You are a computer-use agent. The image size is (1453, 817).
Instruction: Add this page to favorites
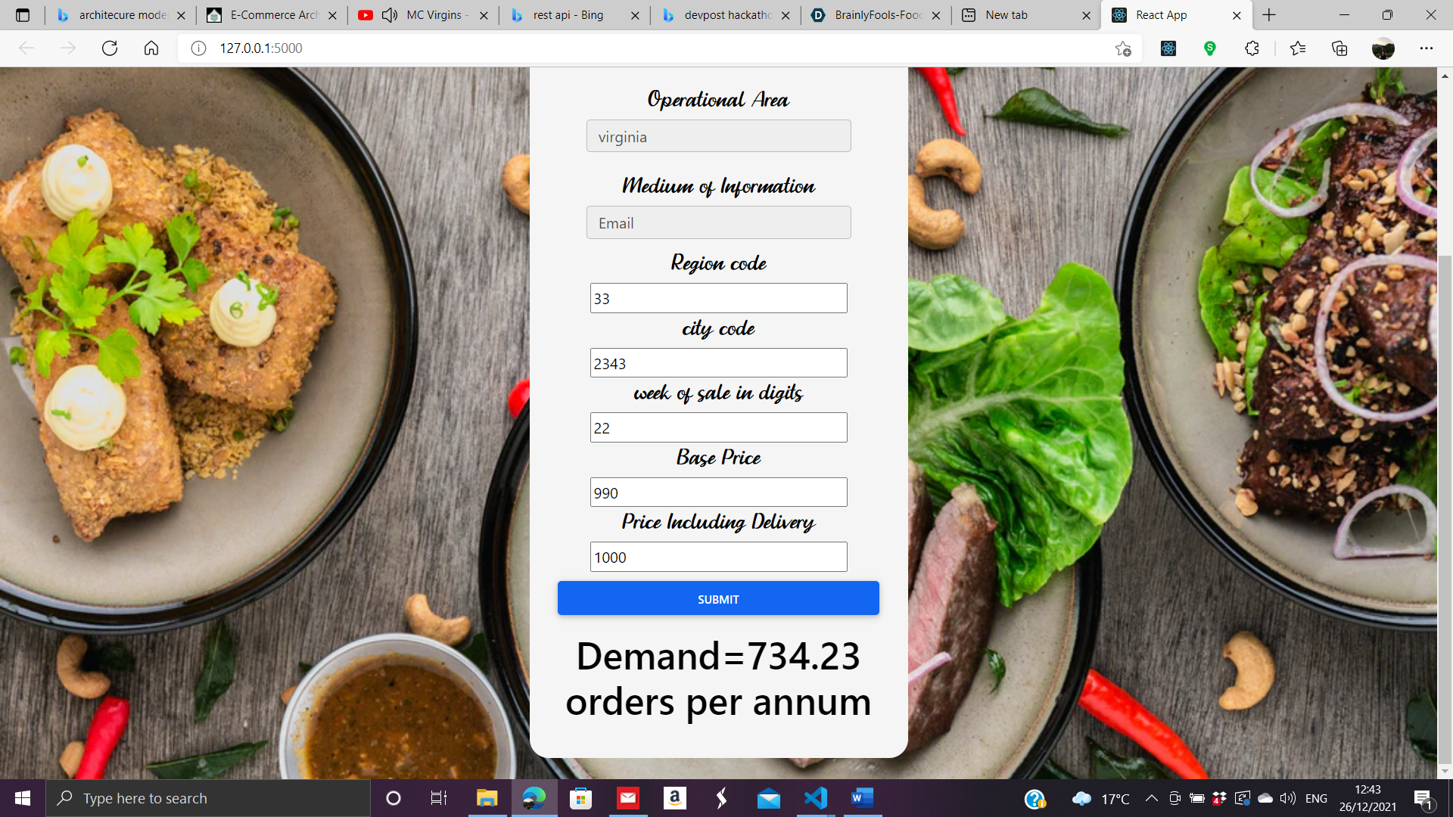pos(1123,48)
